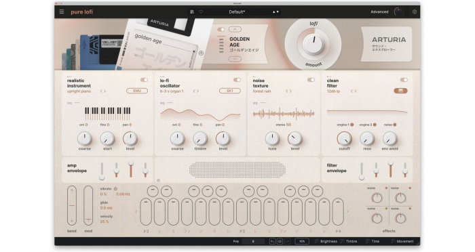
Task: Toggle the noise texture engine on/off
Action: (311, 80)
